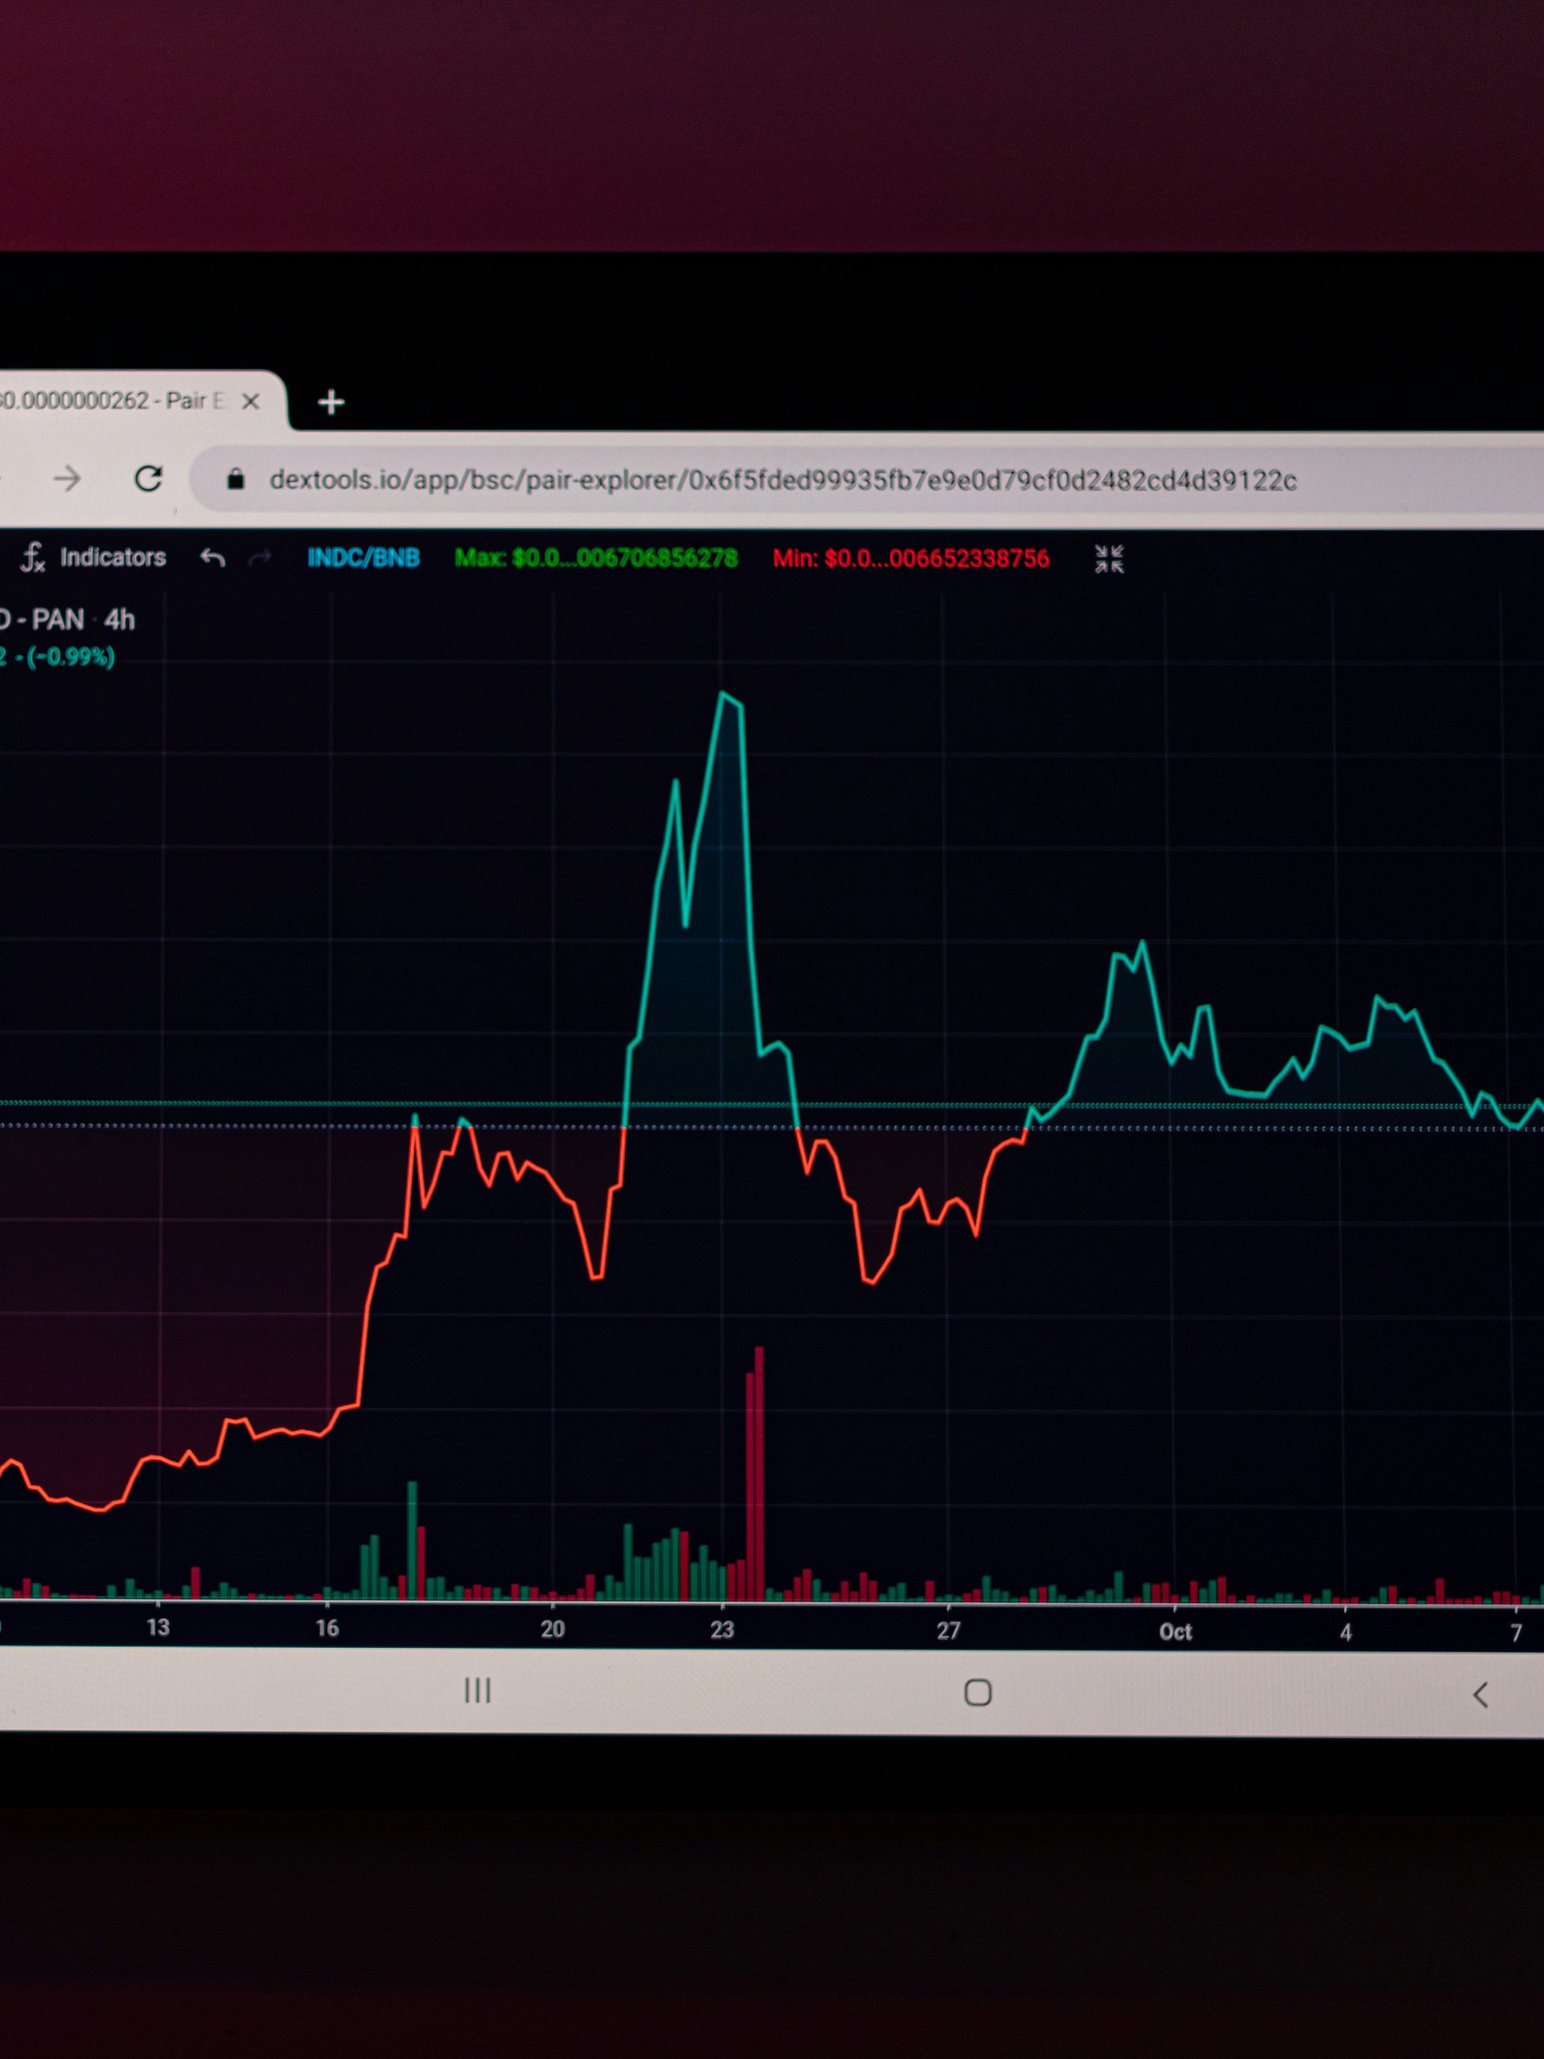
Task: Open the Indicators menu
Action: [x=113, y=557]
